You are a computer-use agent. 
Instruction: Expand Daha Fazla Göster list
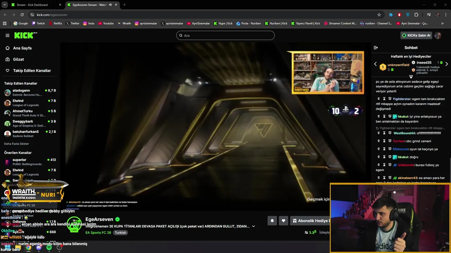[17, 144]
